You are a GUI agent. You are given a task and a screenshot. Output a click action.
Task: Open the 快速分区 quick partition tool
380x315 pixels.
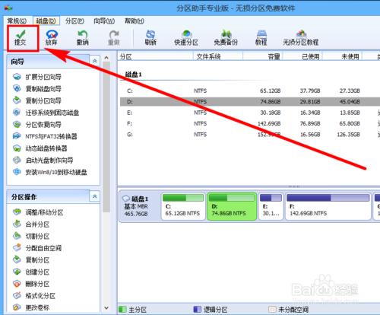point(186,38)
